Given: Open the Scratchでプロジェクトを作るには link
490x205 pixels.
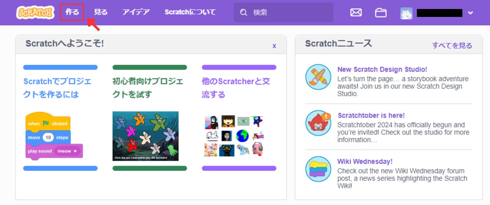Looking at the screenshot, I should click(x=57, y=88).
